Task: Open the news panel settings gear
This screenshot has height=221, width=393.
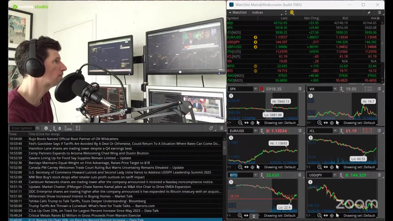Action: [46, 128]
